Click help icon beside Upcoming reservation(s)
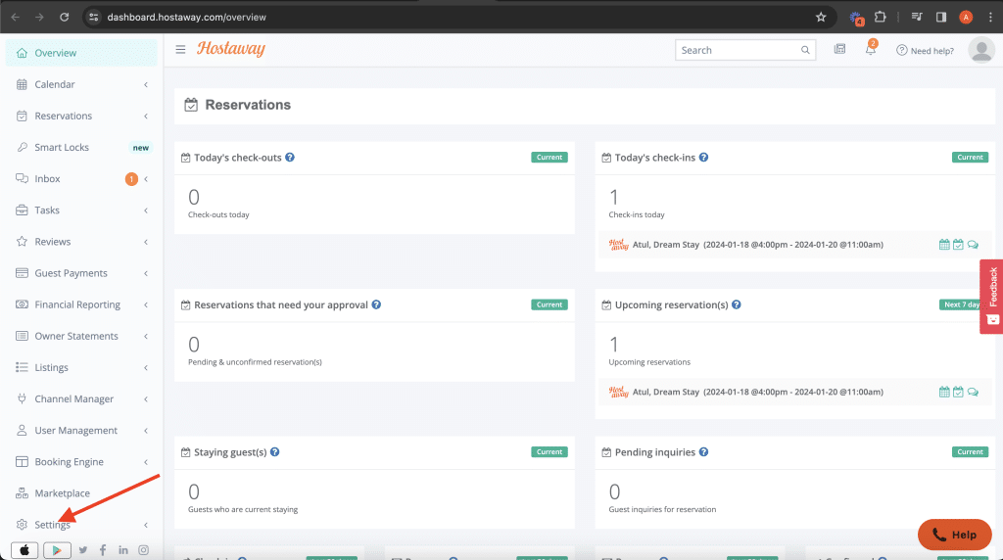Screen dimensions: 1003x560 (737, 304)
